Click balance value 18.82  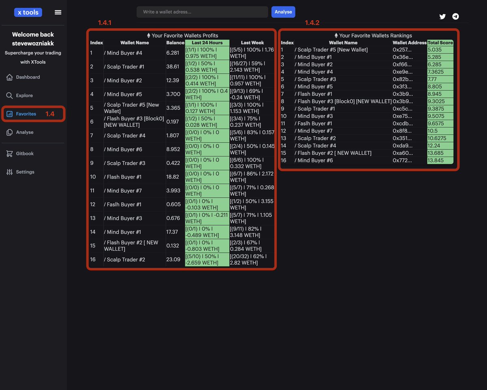pos(172,177)
